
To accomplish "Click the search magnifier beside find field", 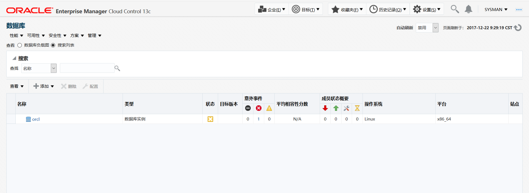I will pyautogui.click(x=117, y=68).
